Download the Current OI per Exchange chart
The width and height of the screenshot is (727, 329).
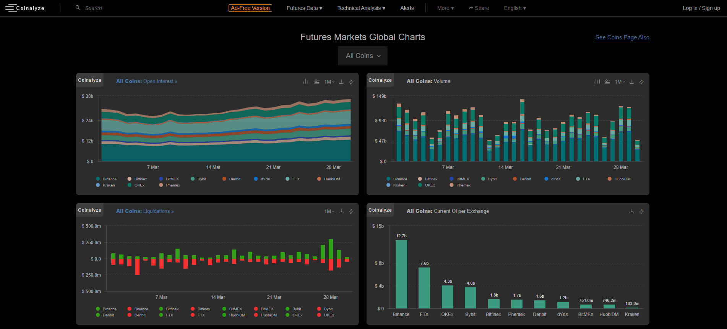click(x=632, y=211)
